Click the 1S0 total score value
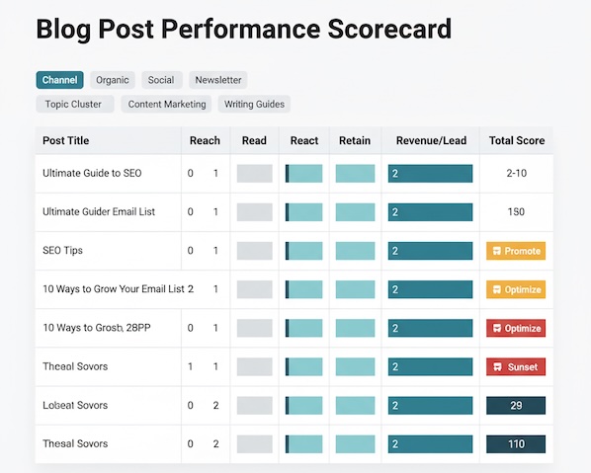This screenshot has width=591, height=473. 516,211
